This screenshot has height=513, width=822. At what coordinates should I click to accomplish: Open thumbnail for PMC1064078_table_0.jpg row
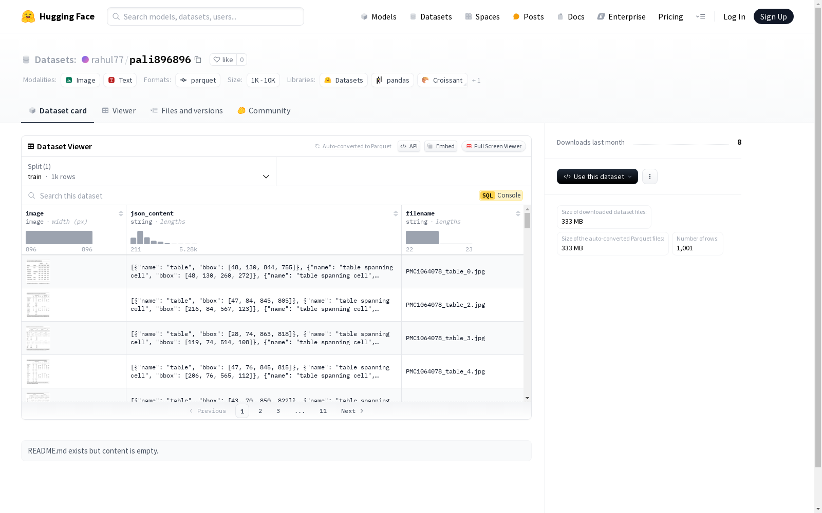point(38,271)
